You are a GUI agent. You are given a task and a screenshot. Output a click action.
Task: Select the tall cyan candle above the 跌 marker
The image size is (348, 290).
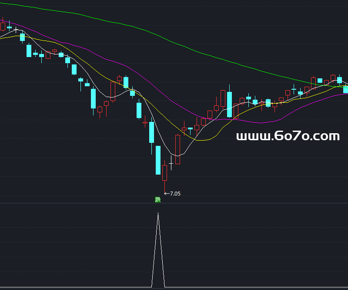tap(158, 160)
